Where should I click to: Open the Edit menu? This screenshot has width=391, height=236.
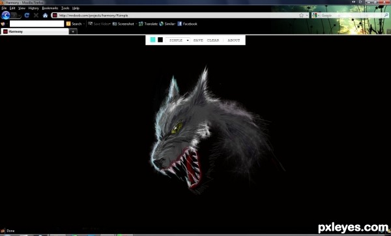click(12, 8)
